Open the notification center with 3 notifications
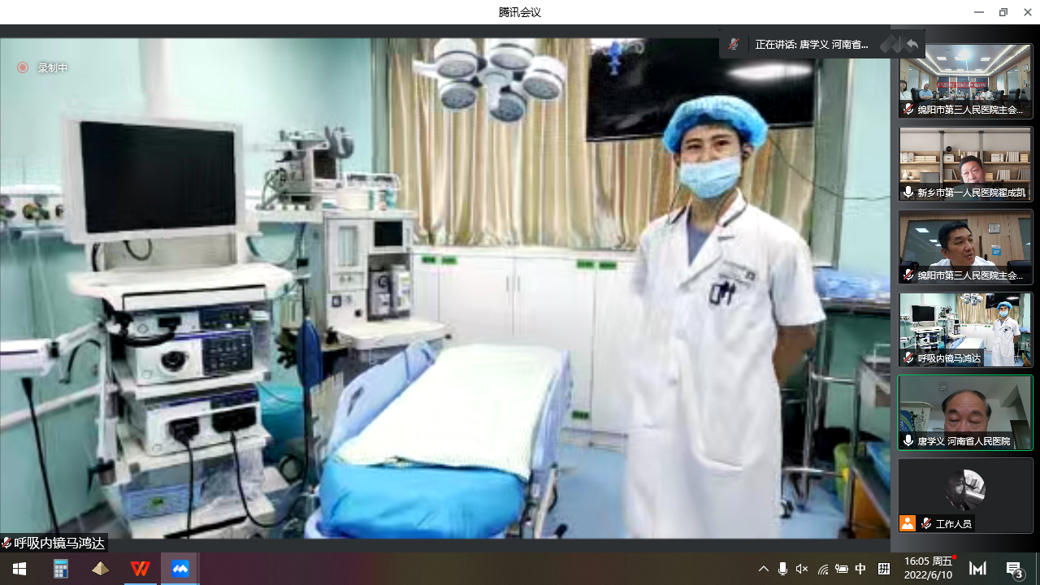Viewport: 1040px width, 585px height. pos(1014,569)
